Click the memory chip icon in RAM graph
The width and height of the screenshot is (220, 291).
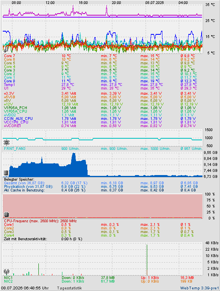tap(6, 173)
